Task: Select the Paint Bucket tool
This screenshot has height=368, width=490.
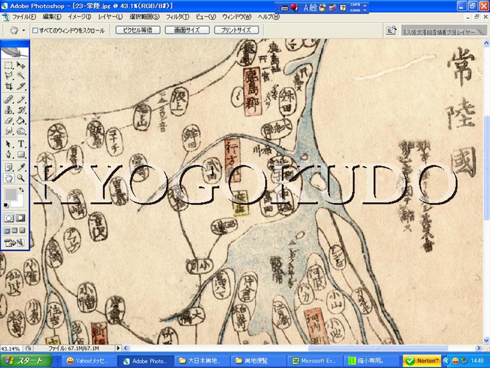Action: point(21,120)
